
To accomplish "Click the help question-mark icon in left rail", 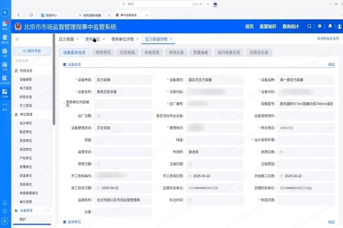I will (x=4, y=211).
